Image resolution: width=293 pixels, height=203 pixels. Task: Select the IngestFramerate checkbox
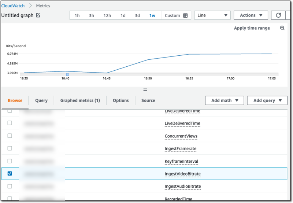click(x=10, y=148)
